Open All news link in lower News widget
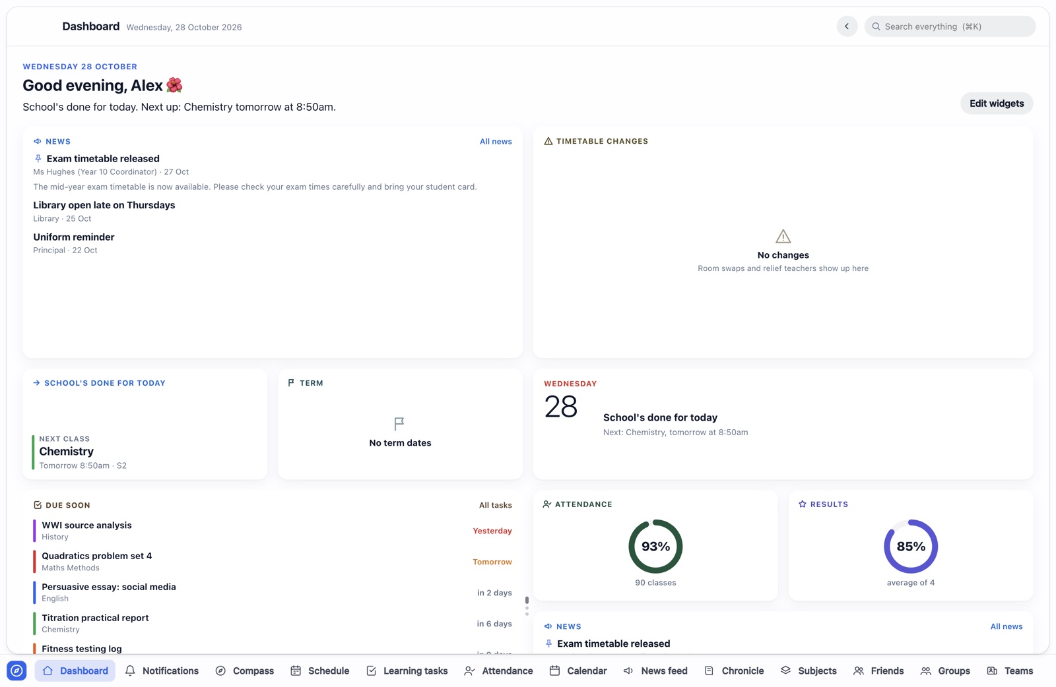Viewport: 1056px width, 687px height. pyautogui.click(x=1006, y=626)
